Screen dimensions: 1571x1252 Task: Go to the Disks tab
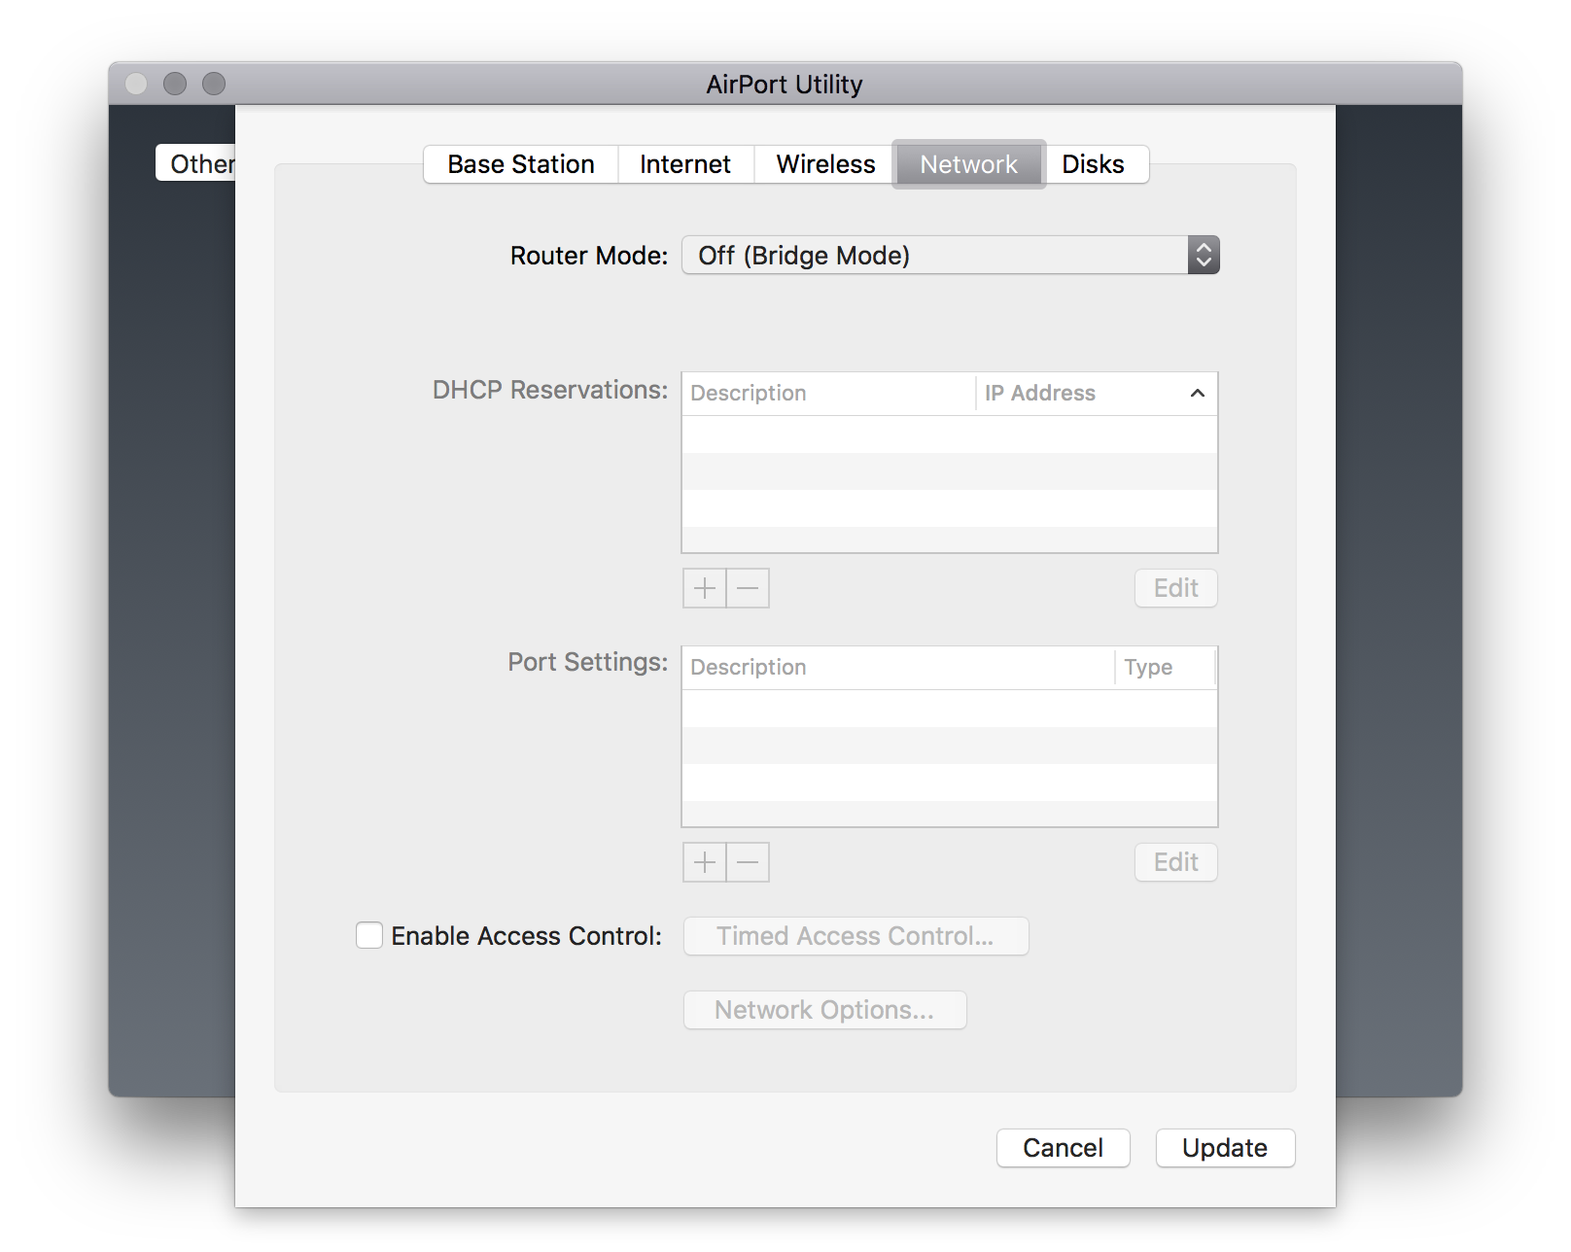coord(1094,164)
